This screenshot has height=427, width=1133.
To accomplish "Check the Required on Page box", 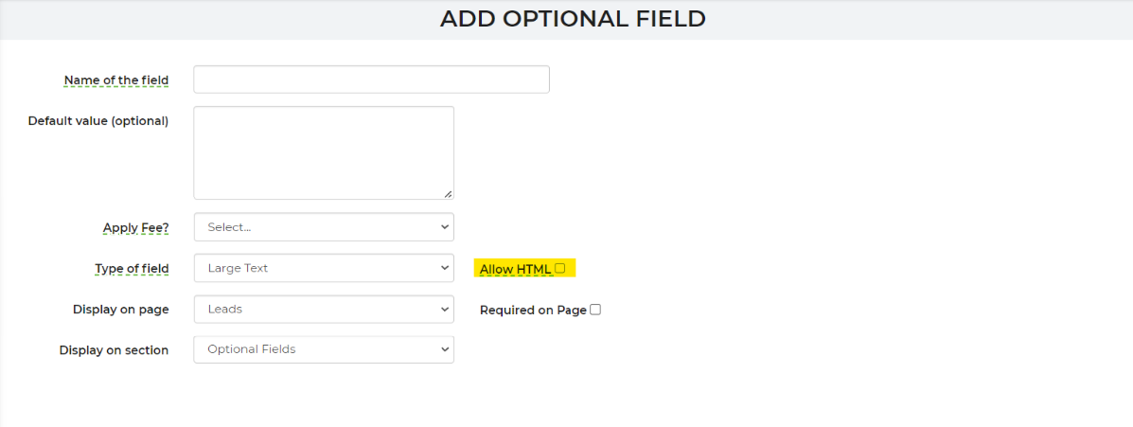I will click(x=595, y=310).
